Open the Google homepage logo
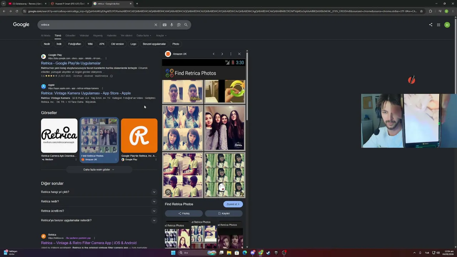 (x=21, y=25)
